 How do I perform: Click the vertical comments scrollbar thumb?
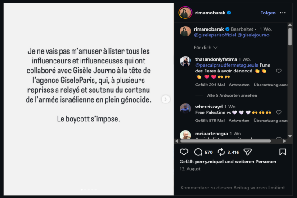click(290, 37)
